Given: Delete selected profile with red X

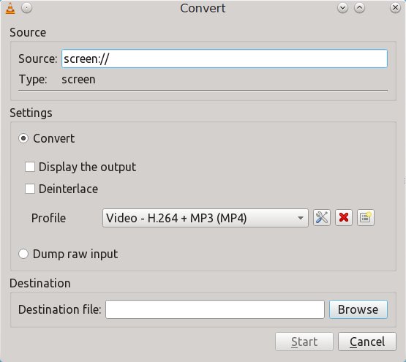Looking at the screenshot, I should coord(344,218).
